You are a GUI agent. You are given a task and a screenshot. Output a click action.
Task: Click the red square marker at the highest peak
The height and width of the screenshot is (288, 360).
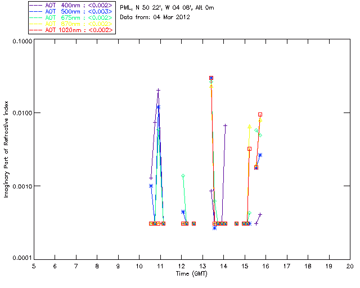click(211, 78)
